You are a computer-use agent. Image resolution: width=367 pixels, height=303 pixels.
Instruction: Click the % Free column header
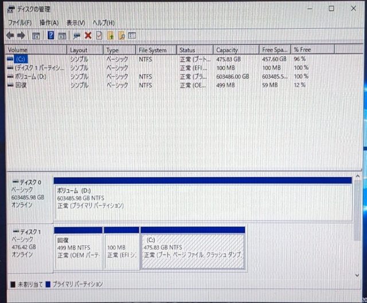click(x=310, y=50)
